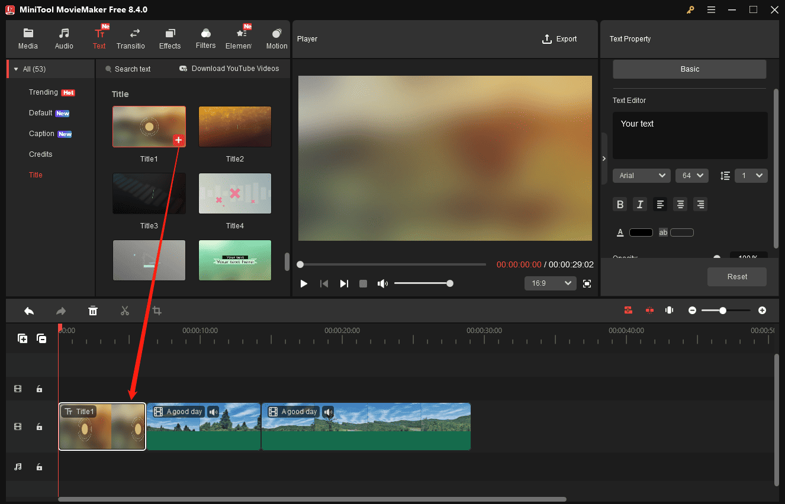785x504 pixels.
Task: Open the hamburger menu in title bar
Action: coord(711,9)
